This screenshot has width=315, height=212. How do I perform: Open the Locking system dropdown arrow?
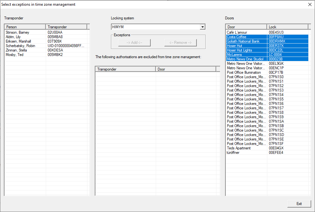[x=202, y=27]
